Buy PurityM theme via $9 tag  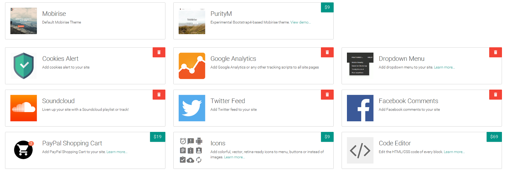pyautogui.click(x=327, y=8)
